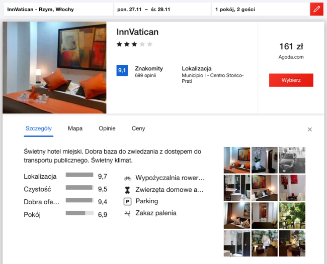Click the pets allowed bone icon

(127, 190)
